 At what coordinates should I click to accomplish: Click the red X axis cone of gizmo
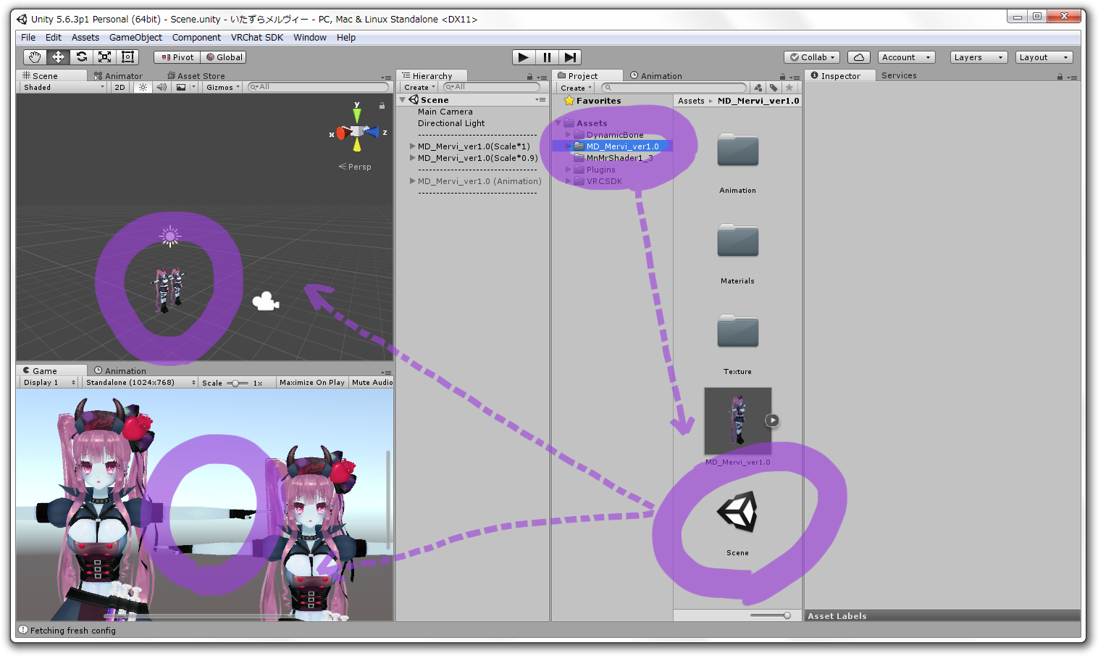341,133
